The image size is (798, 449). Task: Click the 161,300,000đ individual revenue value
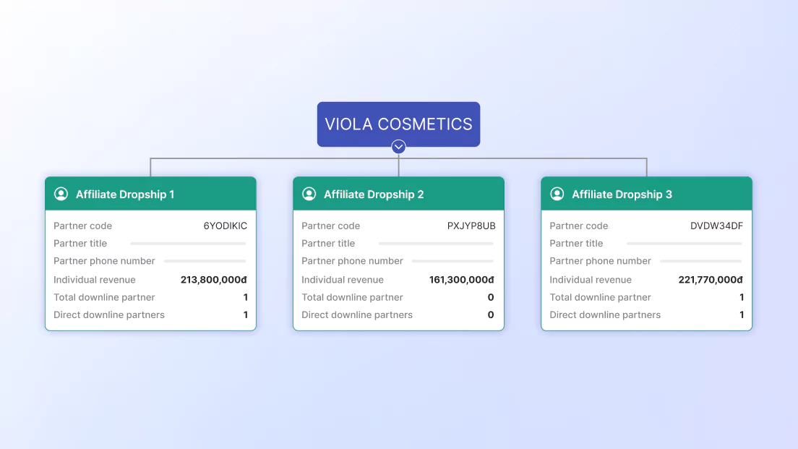coord(462,280)
